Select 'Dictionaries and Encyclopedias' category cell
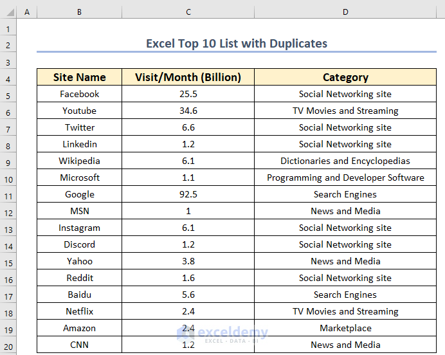The height and width of the screenshot is (355, 445). [345, 161]
